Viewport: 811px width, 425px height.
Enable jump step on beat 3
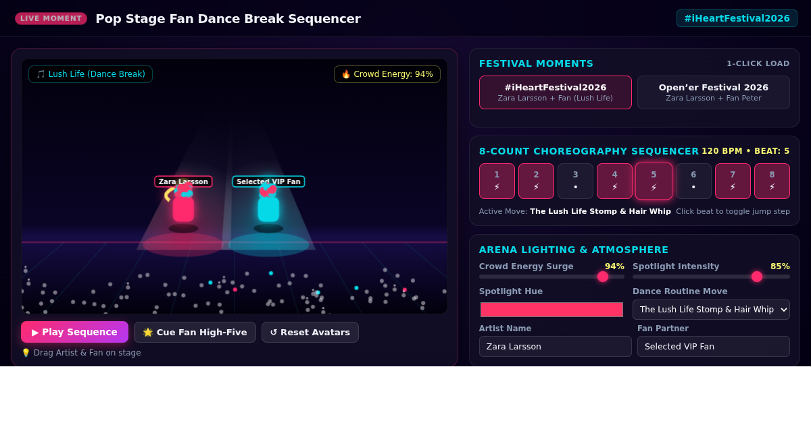coord(575,181)
